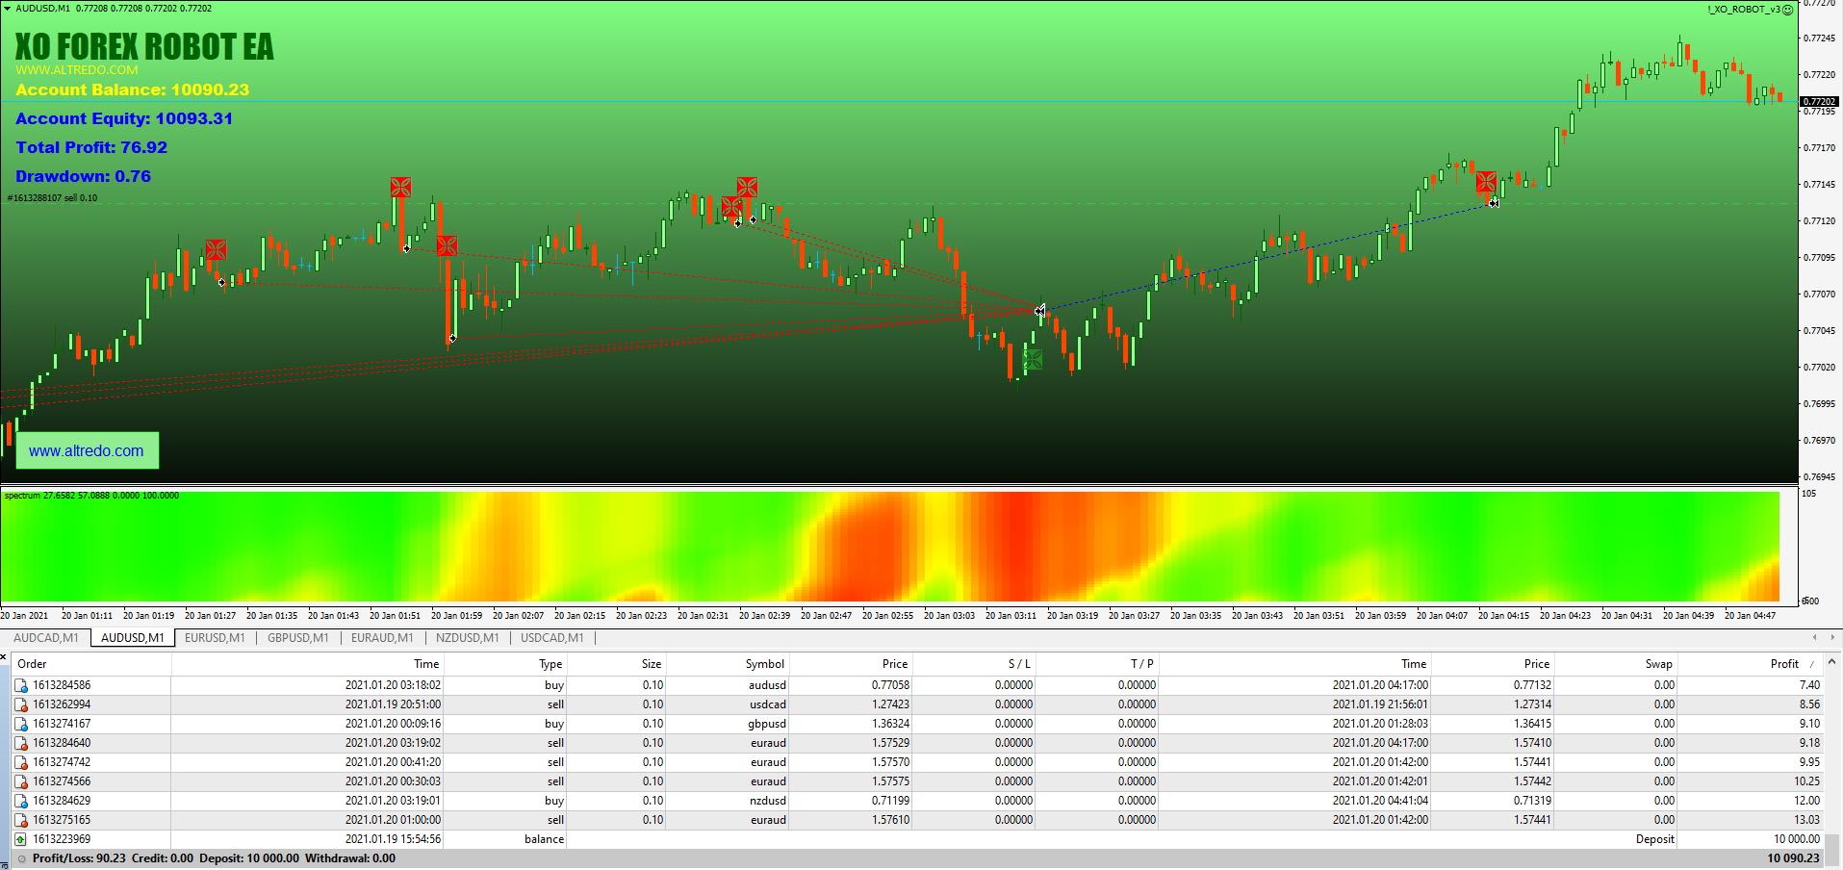This screenshot has height=870, width=1843.
Task: Open the www.altredo.com green button
Action: click(x=87, y=450)
